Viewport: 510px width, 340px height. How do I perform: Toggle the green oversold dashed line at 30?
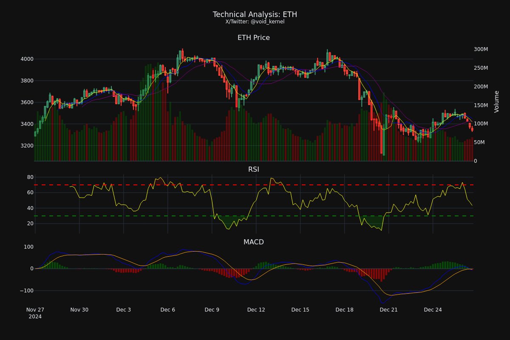tap(255, 215)
